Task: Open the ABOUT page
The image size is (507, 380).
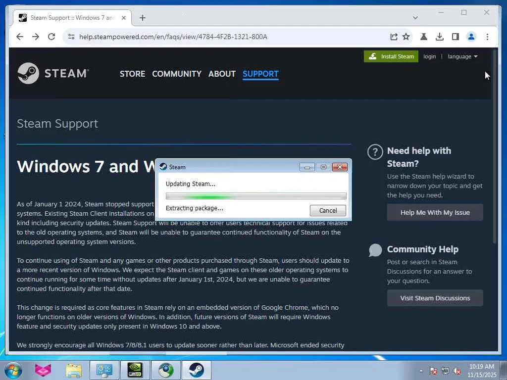Action: click(x=222, y=74)
